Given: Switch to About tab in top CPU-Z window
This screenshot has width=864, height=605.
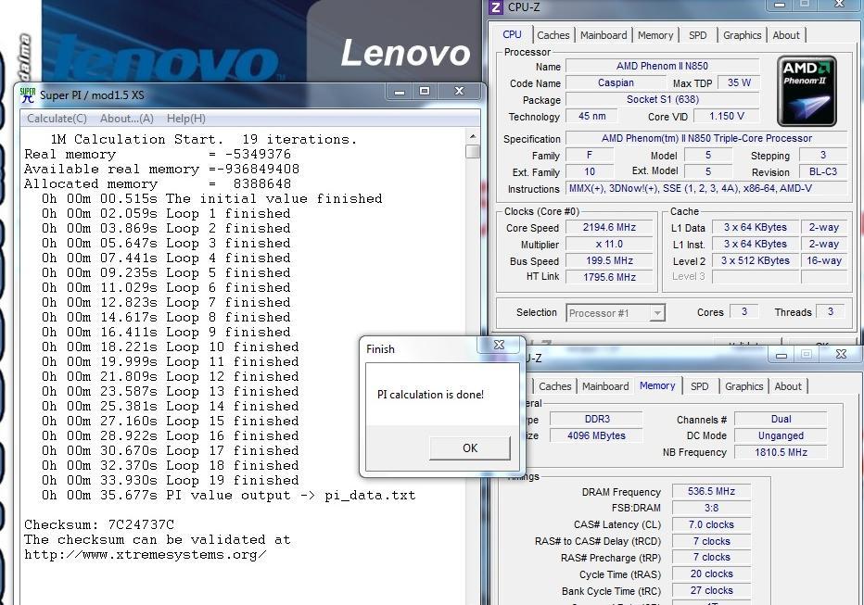Looking at the screenshot, I should pyautogui.click(x=786, y=35).
